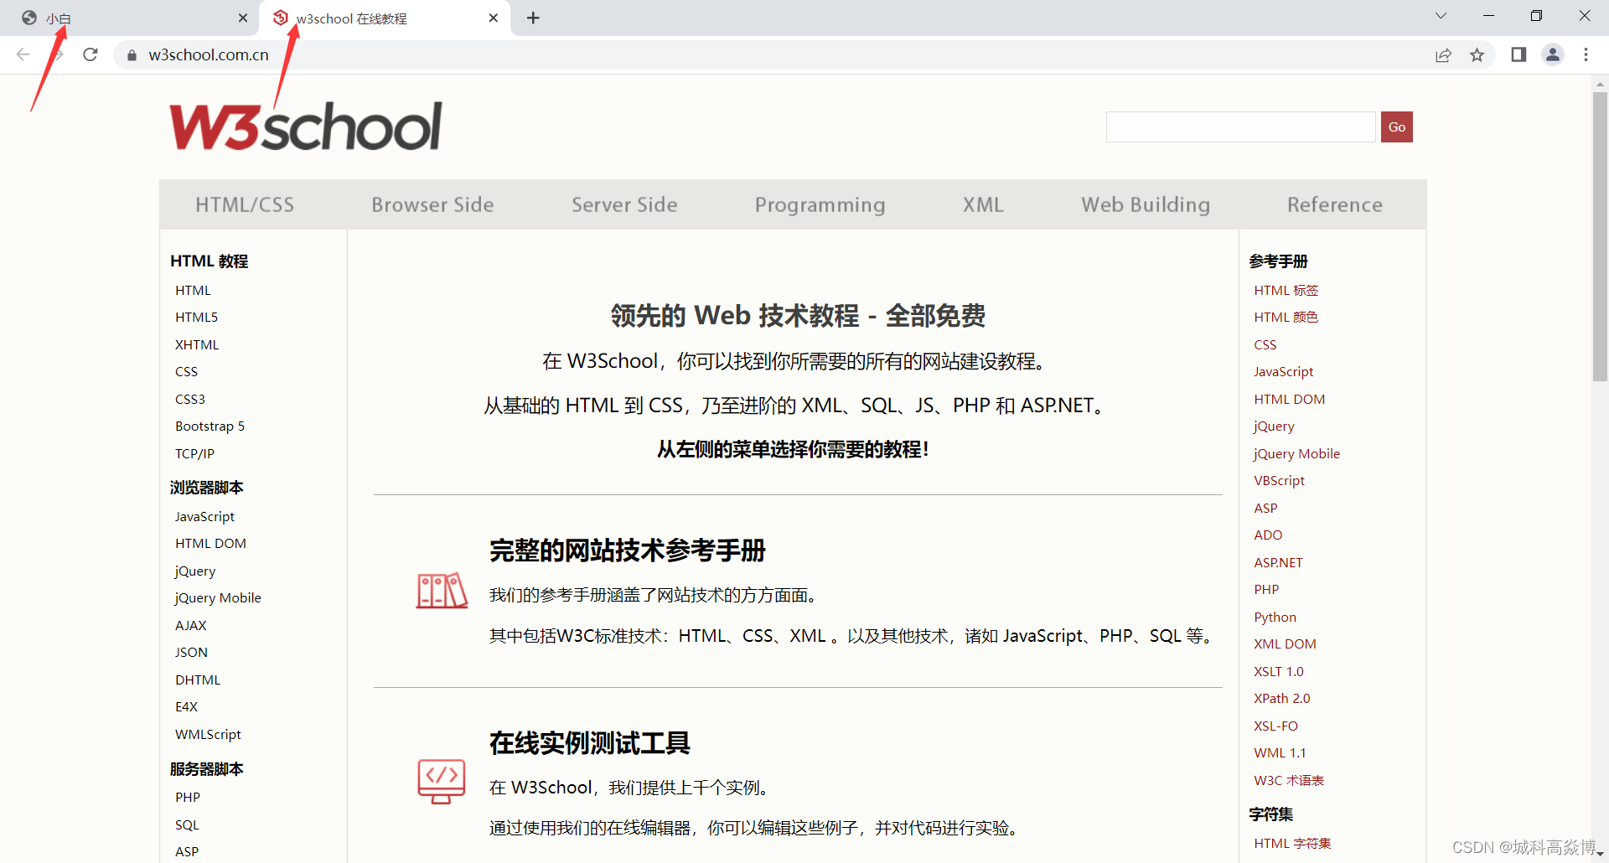Open the JSON tutorial link

click(191, 652)
